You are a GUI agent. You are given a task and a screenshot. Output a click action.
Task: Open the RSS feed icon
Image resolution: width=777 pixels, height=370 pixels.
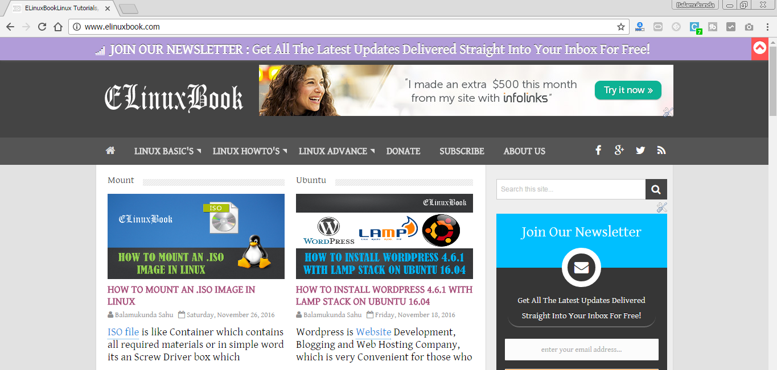pos(661,151)
